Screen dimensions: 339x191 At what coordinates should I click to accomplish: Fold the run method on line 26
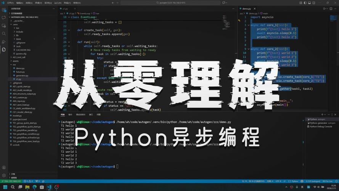pos(69,42)
